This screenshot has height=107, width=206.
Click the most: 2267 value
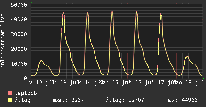(68, 100)
